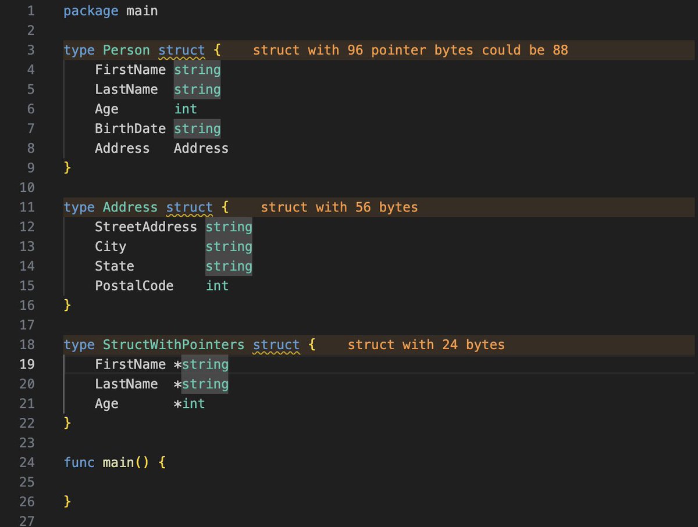Click the closing brace on line 9

pos(67,168)
